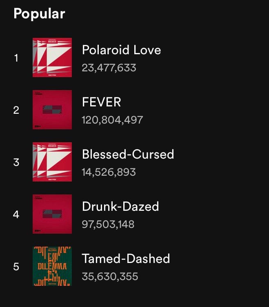
Task: Click the Blessed-Cursed track name
Action: (x=128, y=154)
